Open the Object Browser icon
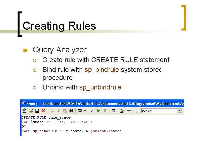The height and width of the screenshot is (151, 201). tap(122, 111)
